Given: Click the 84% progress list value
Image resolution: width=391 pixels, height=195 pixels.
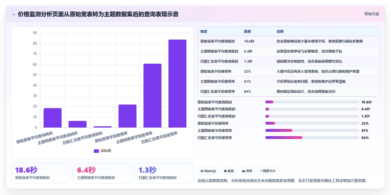Looking at the screenshot, I should [x=365, y=138].
